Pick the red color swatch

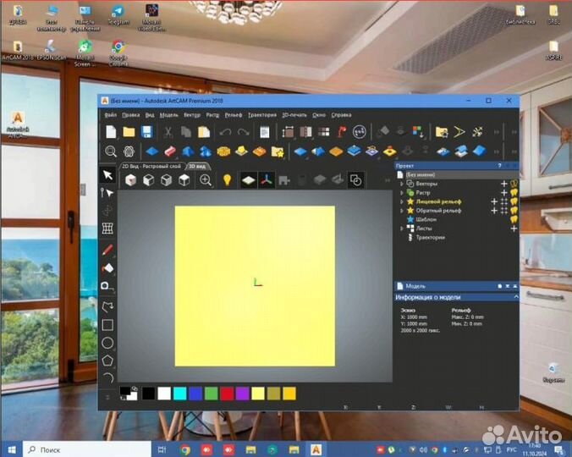coord(227,394)
